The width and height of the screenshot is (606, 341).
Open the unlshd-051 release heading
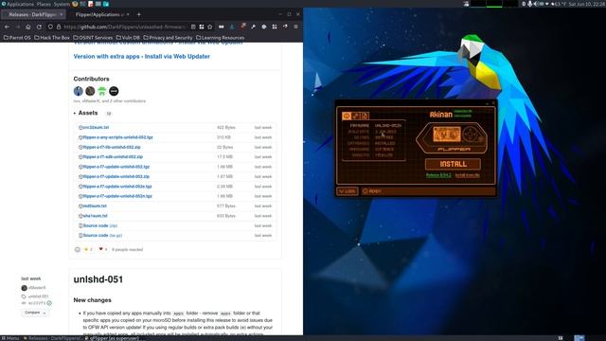(98, 279)
